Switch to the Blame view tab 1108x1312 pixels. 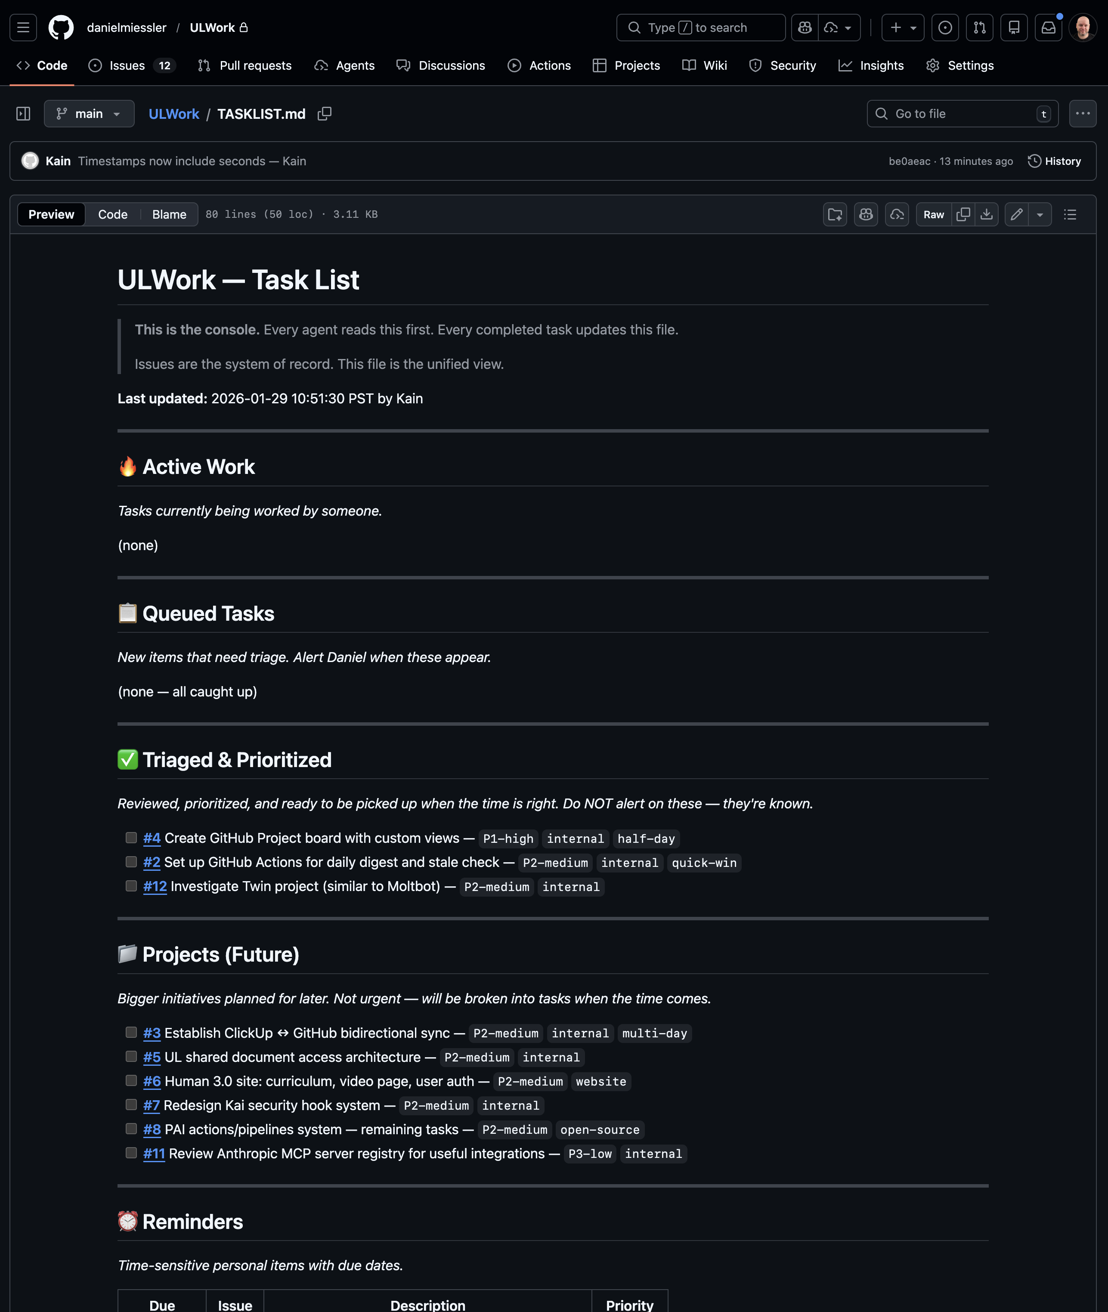[169, 215]
